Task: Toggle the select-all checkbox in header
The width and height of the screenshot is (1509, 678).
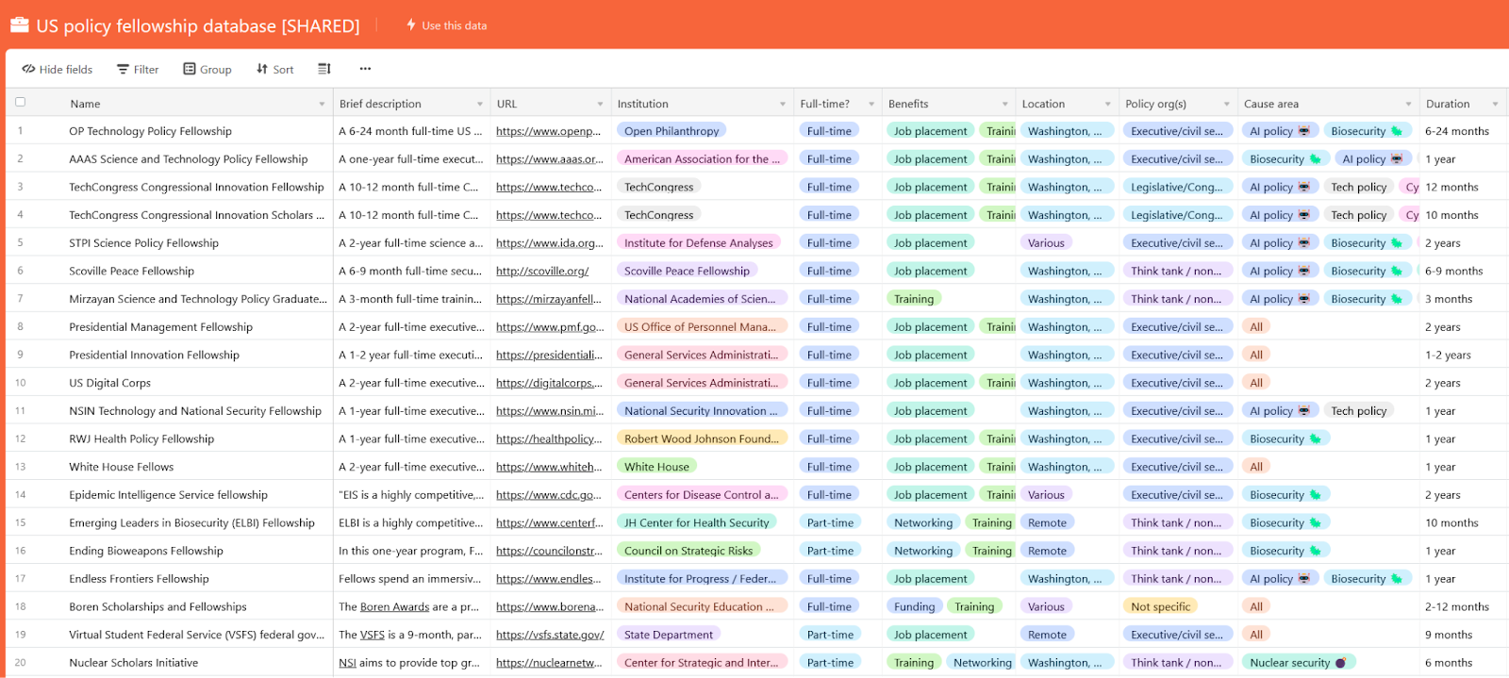Action: (20, 102)
